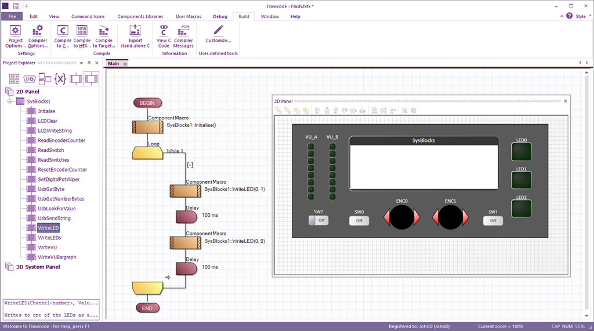
Task: Switch to the Components Libraries tab
Action: click(x=140, y=16)
